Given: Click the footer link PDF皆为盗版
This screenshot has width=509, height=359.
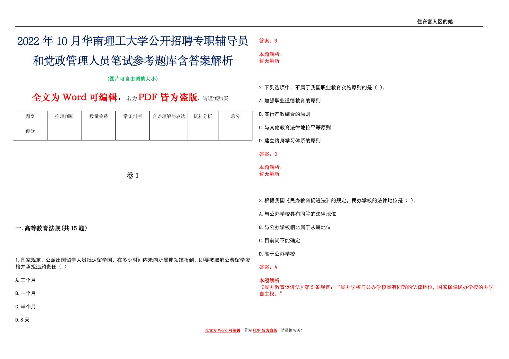Looking at the screenshot, I should (265, 330).
